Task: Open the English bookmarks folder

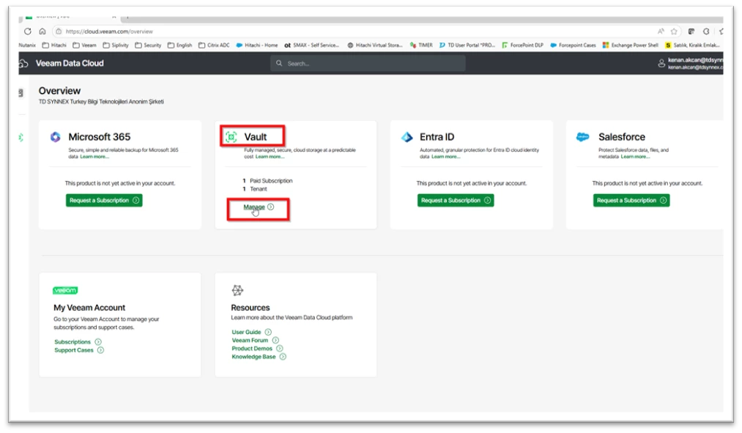Action: (179, 45)
